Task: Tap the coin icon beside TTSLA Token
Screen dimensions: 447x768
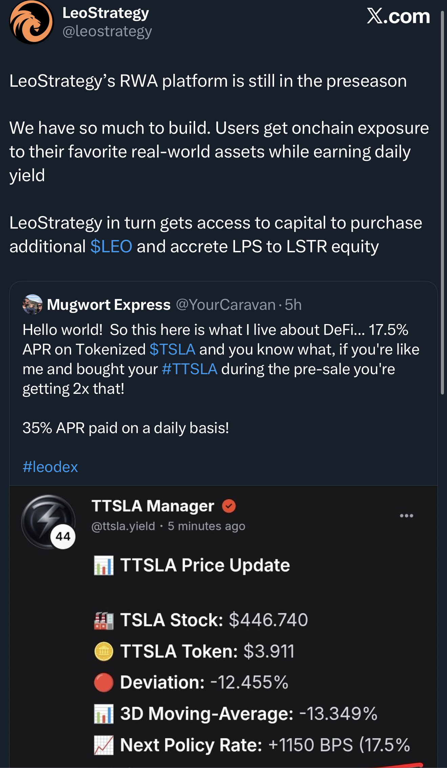Action: (x=104, y=651)
